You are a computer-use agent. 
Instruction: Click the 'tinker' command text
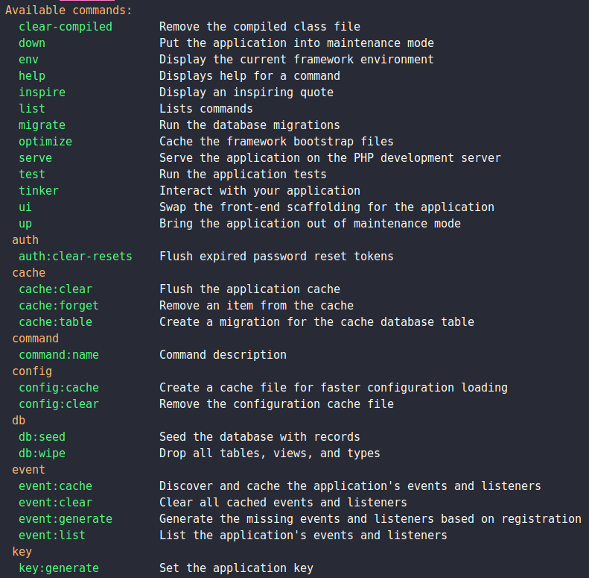coord(39,191)
